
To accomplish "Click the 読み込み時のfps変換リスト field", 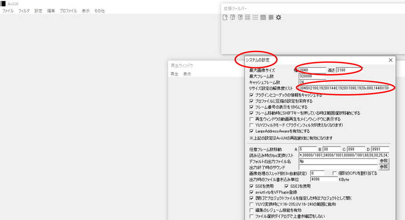I will [344, 155].
